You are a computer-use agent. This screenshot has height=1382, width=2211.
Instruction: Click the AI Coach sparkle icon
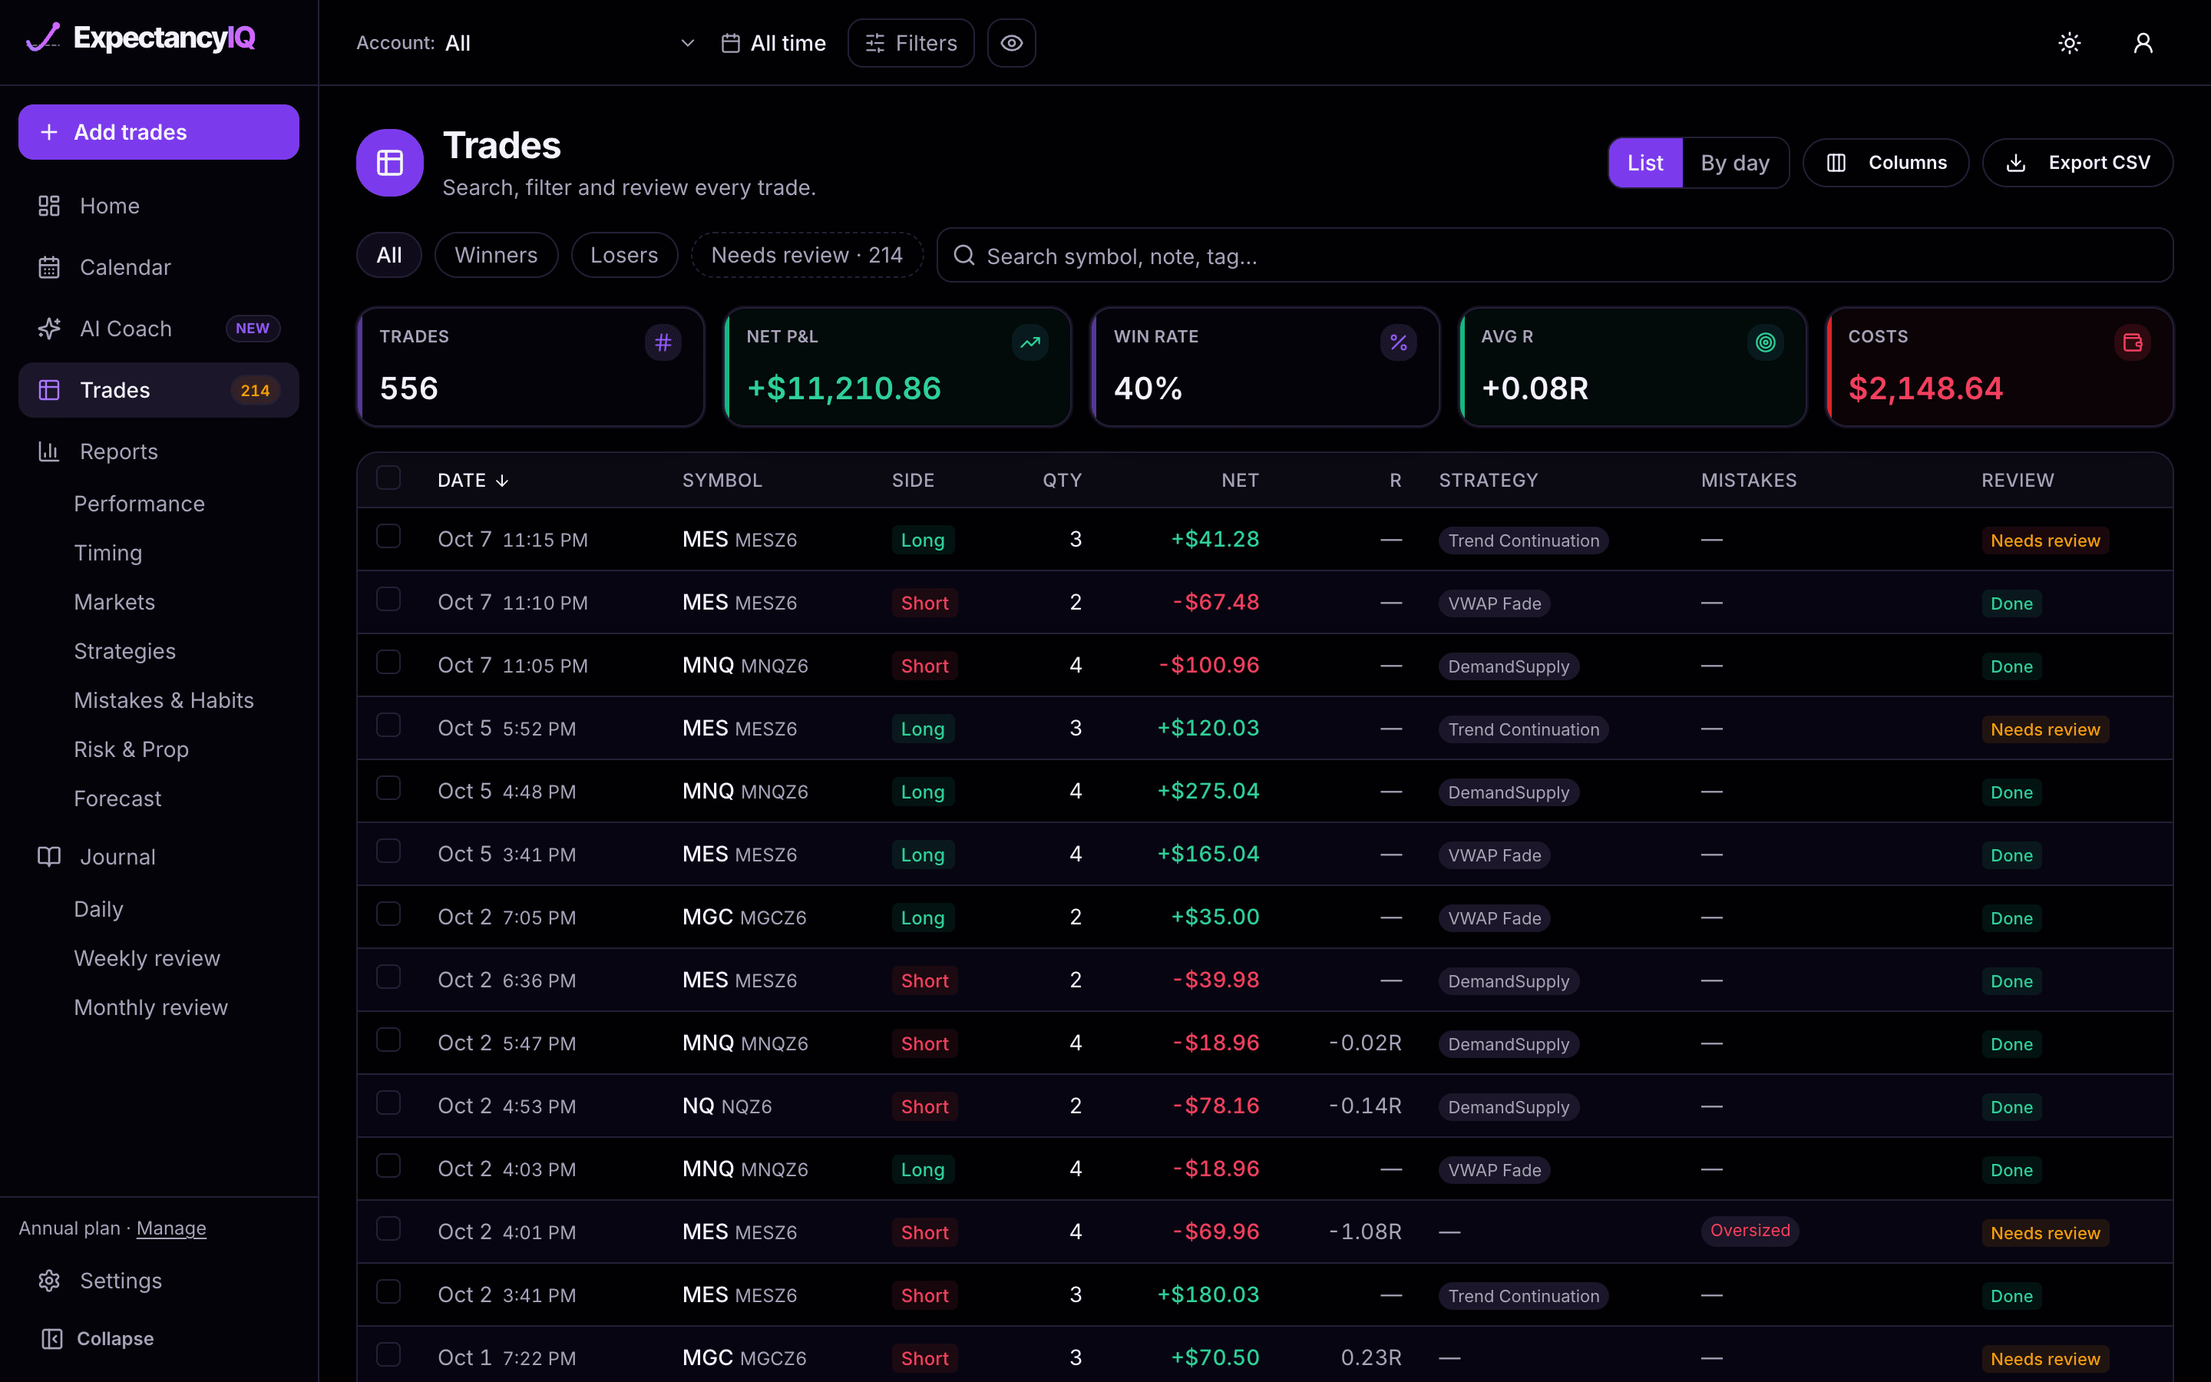49,328
